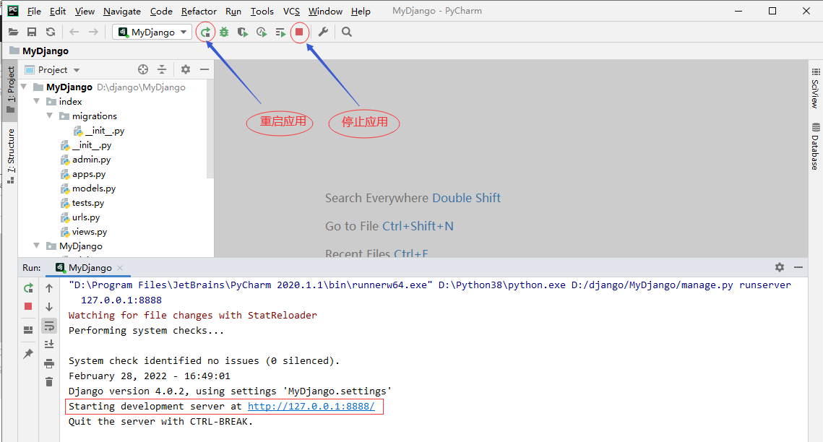Click the Collapse All icon in Project panel

(x=162, y=69)
